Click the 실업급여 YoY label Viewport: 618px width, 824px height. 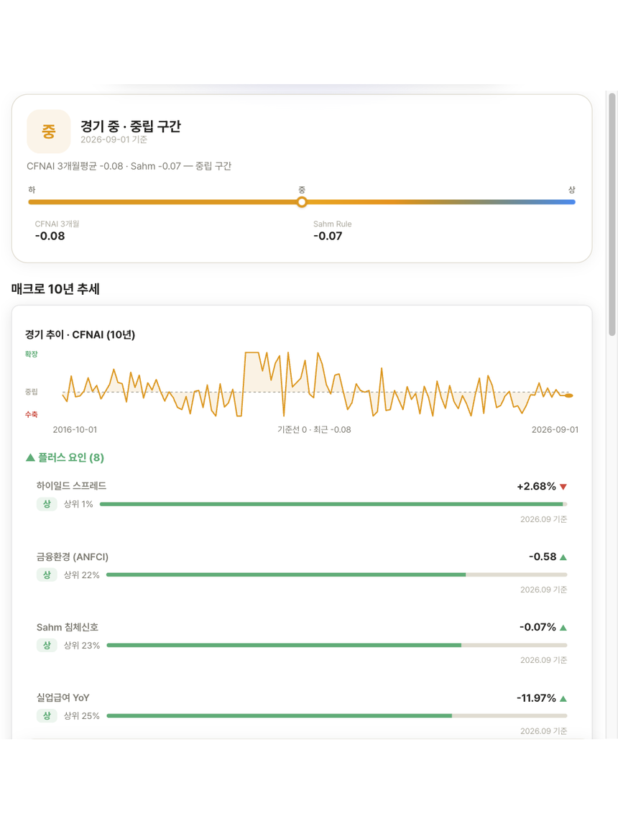pyautogui.click(x=63, y=698)
